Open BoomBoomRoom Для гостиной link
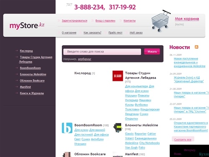The width and height of the screenshot is (209, 157). pyautogui.click(x=84, y=134)
